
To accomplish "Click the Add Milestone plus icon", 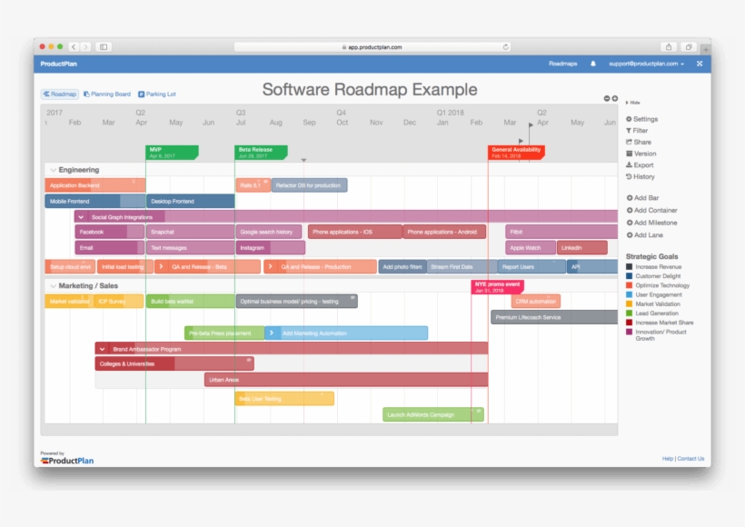I will tap(630, 223).
